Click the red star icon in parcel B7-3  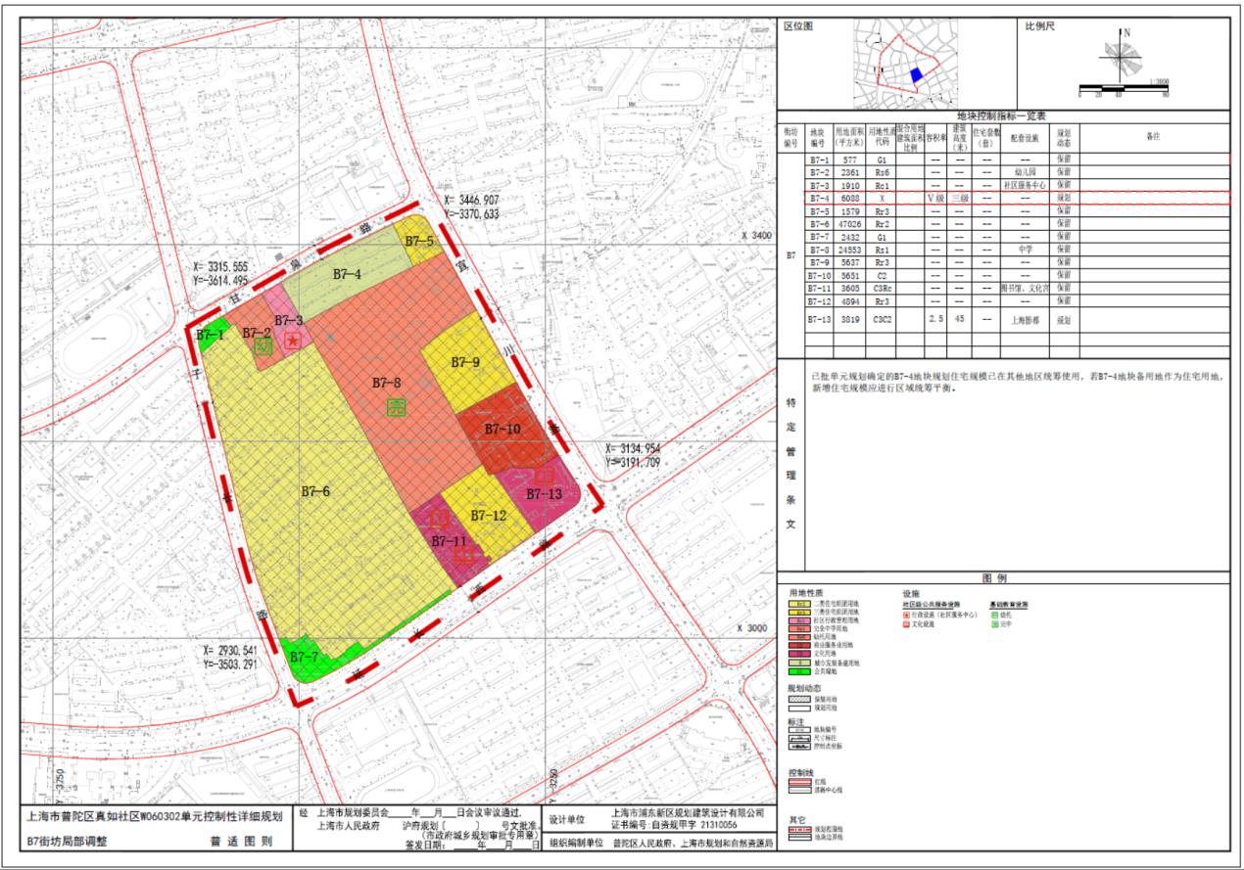pyautogui.click(x=292, y=340)
